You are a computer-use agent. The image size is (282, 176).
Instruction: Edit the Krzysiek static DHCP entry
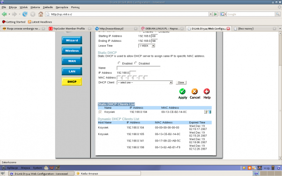(206, 112)
